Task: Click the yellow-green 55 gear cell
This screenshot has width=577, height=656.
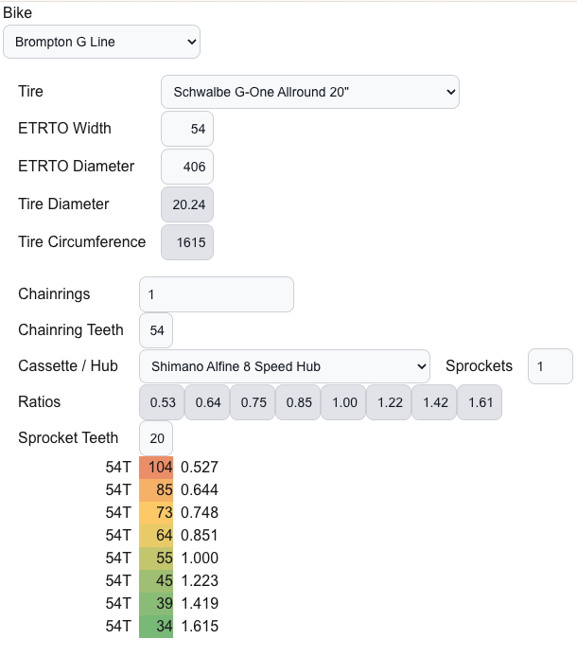Action: tap(156, 558)
